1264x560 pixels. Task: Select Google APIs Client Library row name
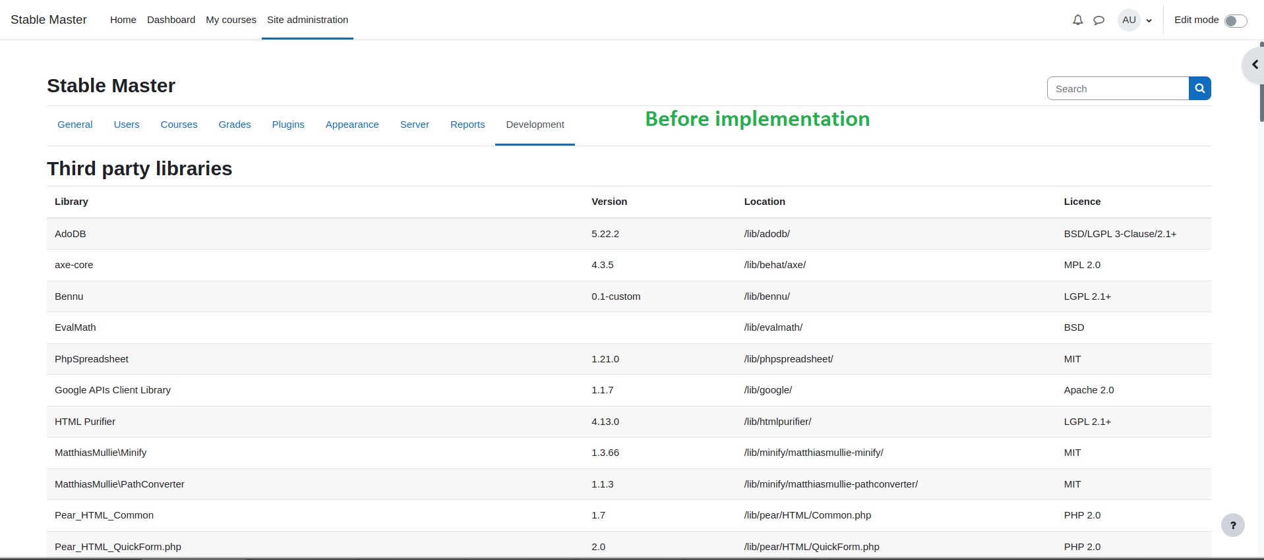[x=113, y=390]
